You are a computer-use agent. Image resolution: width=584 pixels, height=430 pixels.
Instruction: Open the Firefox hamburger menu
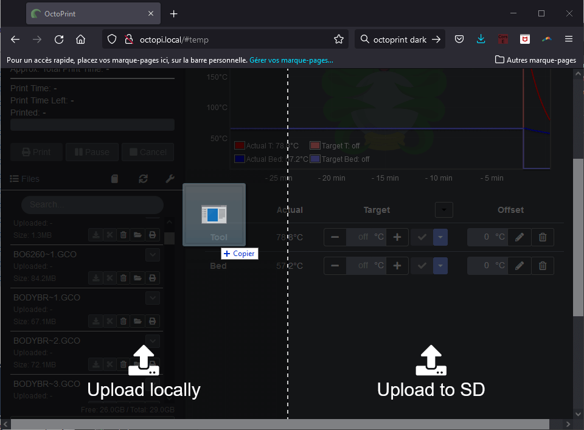(x=568, y=39)
